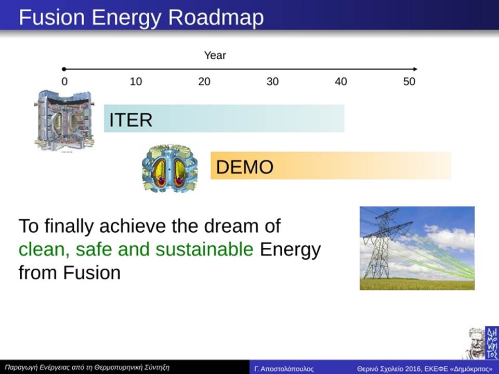Click the timeline tick label '50'
This screenshot has width=499, height=374.
click(409, 82)
